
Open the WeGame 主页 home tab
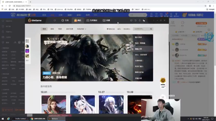65,20
